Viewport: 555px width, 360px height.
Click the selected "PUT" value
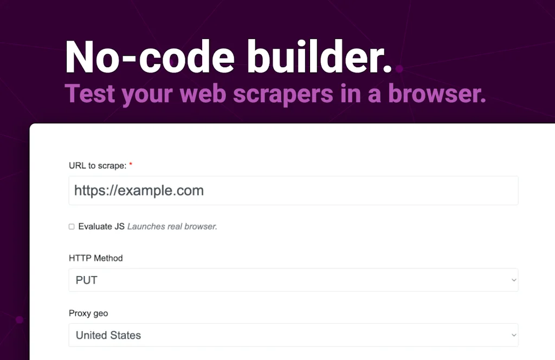point(87,280)
